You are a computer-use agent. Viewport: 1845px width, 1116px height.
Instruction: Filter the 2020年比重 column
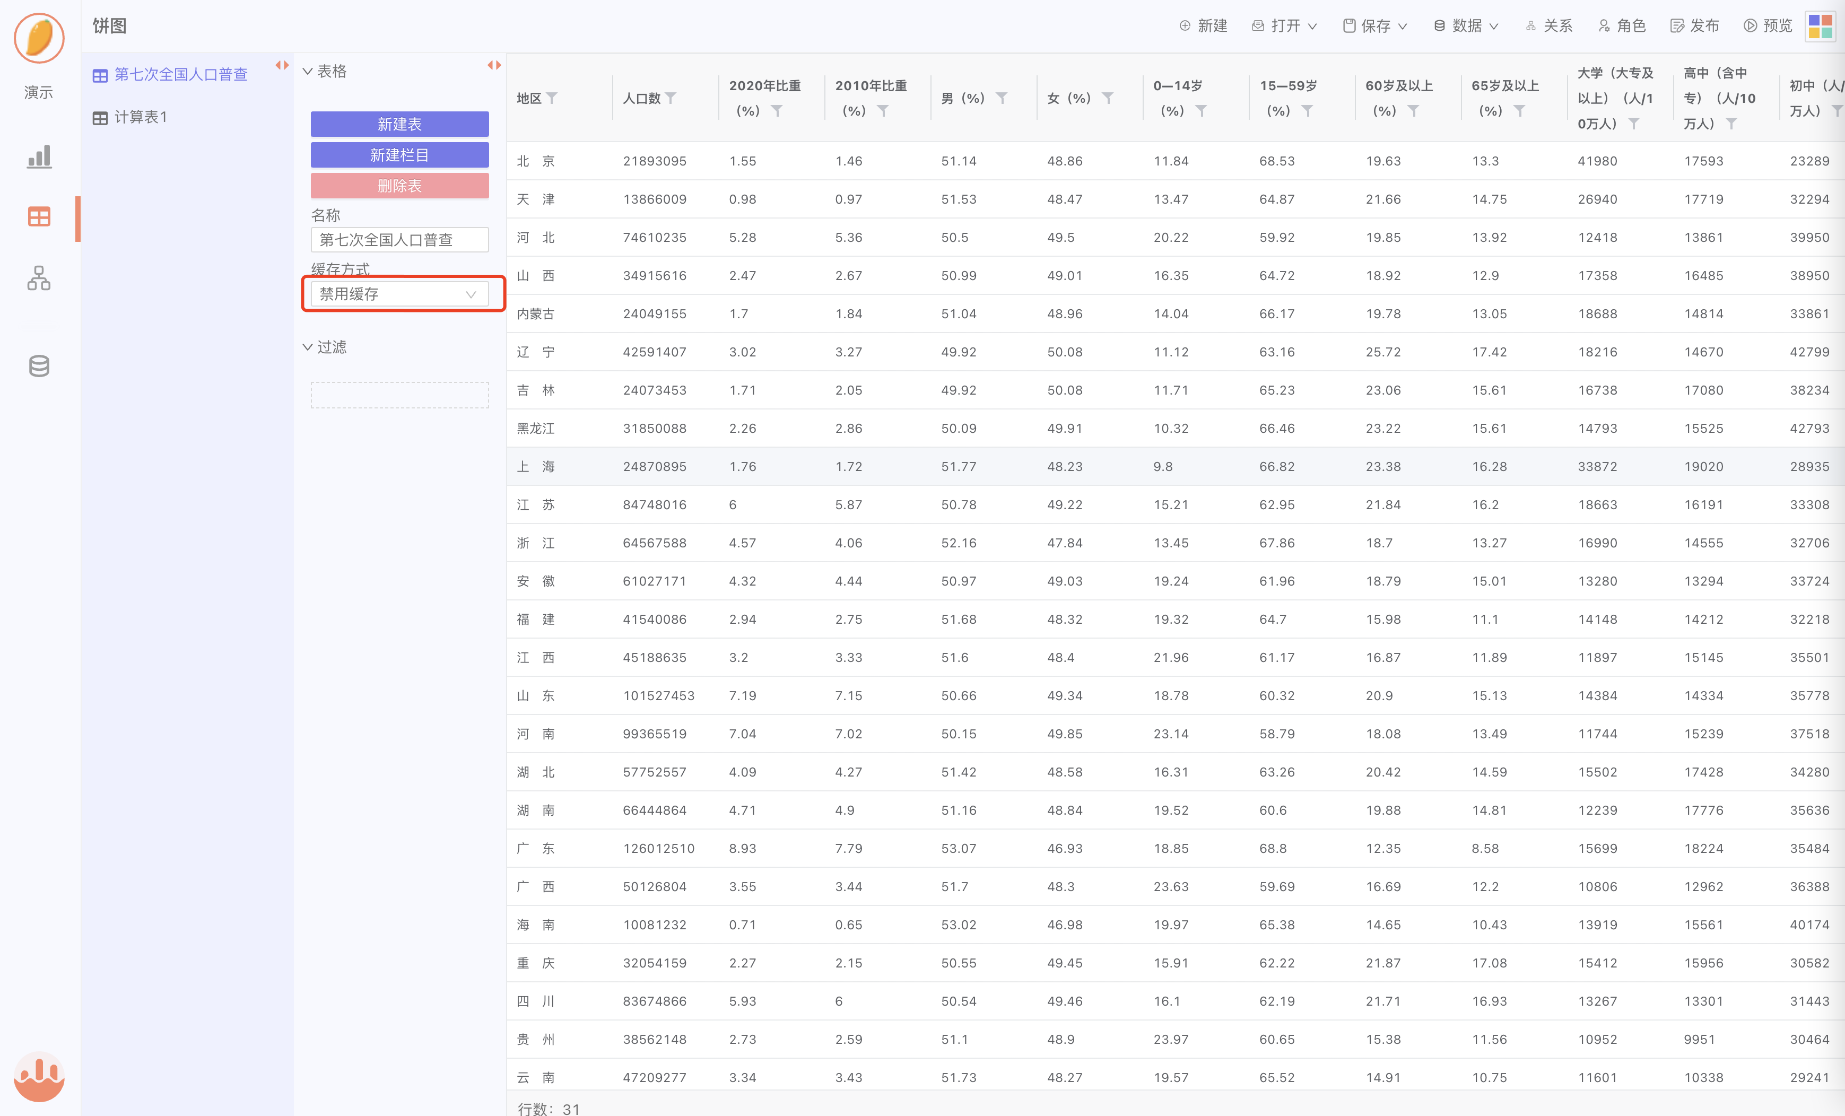click(x=777, y=111)
